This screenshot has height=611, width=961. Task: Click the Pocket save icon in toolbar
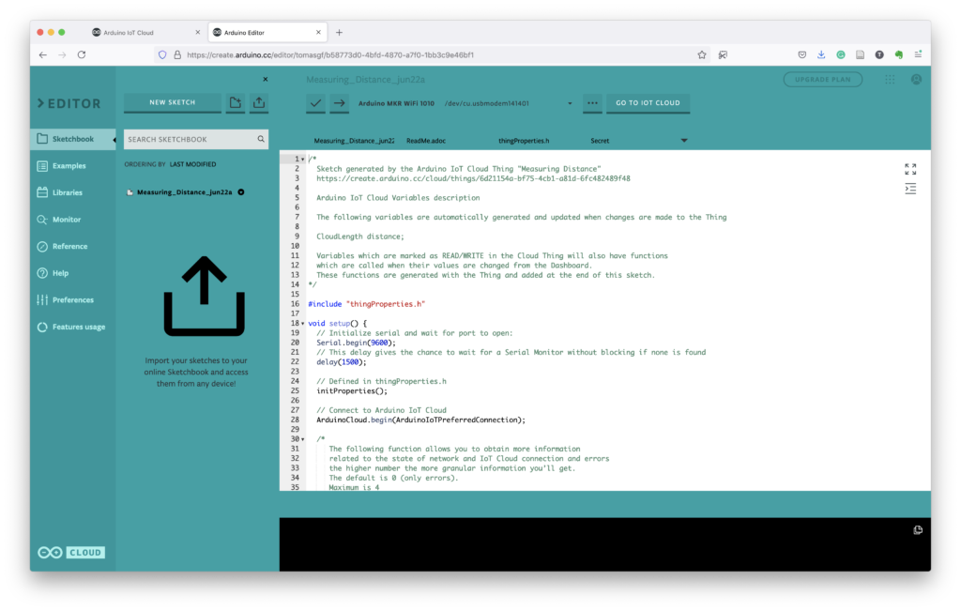[x=801, y=54]
